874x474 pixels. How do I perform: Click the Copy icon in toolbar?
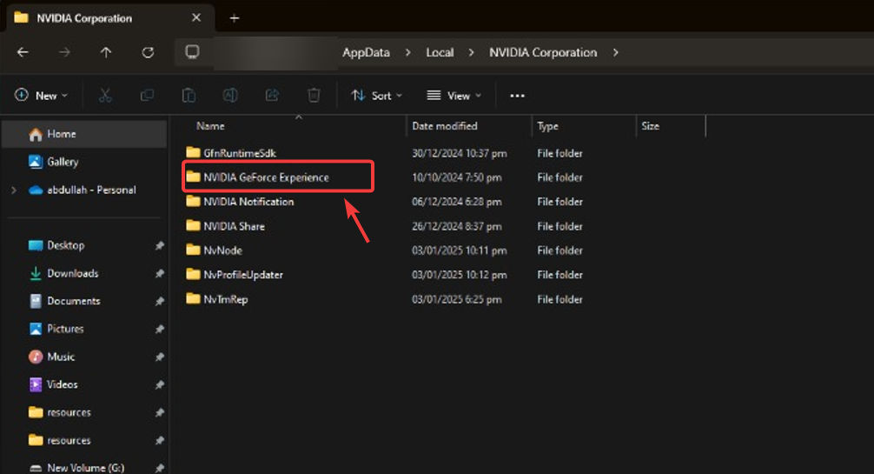tap(147, 96)
